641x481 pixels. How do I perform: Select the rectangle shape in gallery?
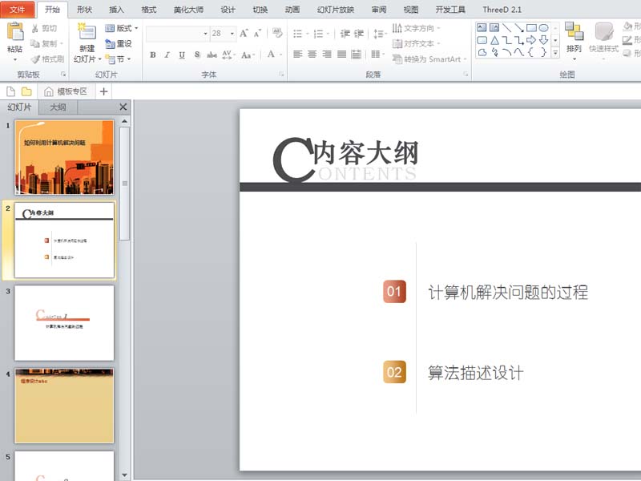click(x=531, y=28)
